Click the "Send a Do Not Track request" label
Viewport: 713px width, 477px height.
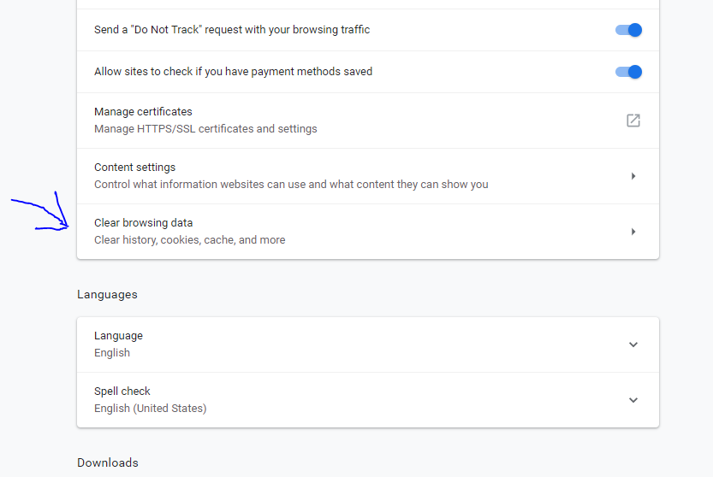tap(231, 30)
